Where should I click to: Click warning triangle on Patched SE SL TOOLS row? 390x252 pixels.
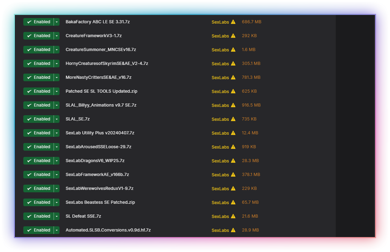(233, 91)
